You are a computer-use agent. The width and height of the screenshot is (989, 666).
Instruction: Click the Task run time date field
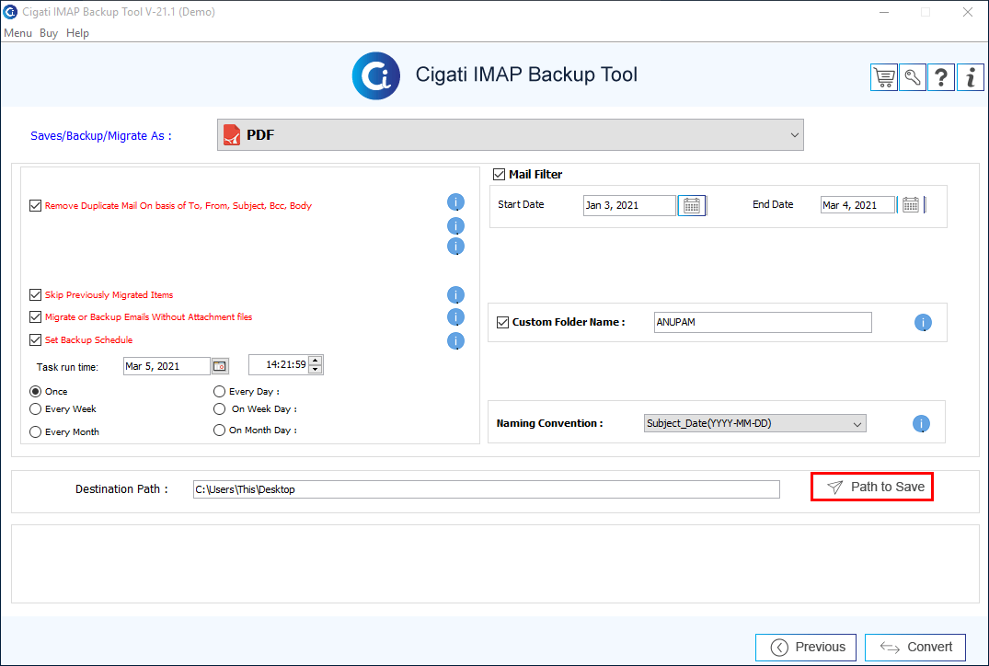(x=167, y=366)
